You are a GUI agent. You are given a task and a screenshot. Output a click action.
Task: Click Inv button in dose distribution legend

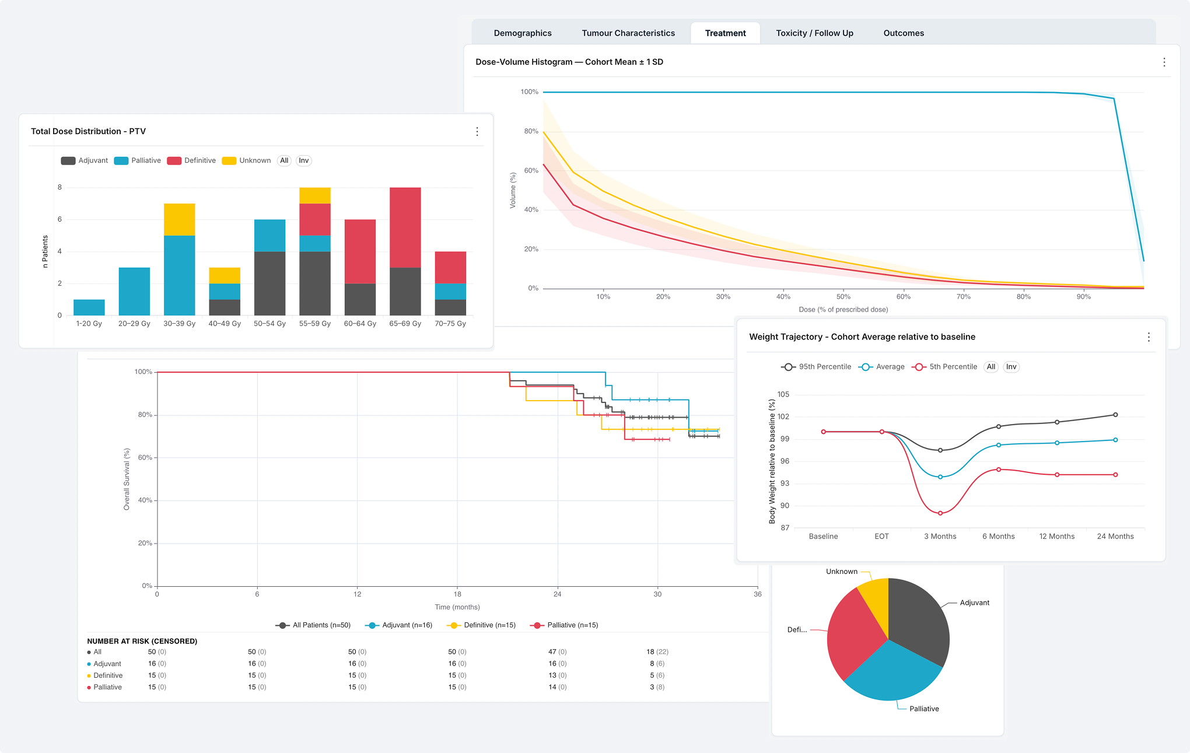304,160
